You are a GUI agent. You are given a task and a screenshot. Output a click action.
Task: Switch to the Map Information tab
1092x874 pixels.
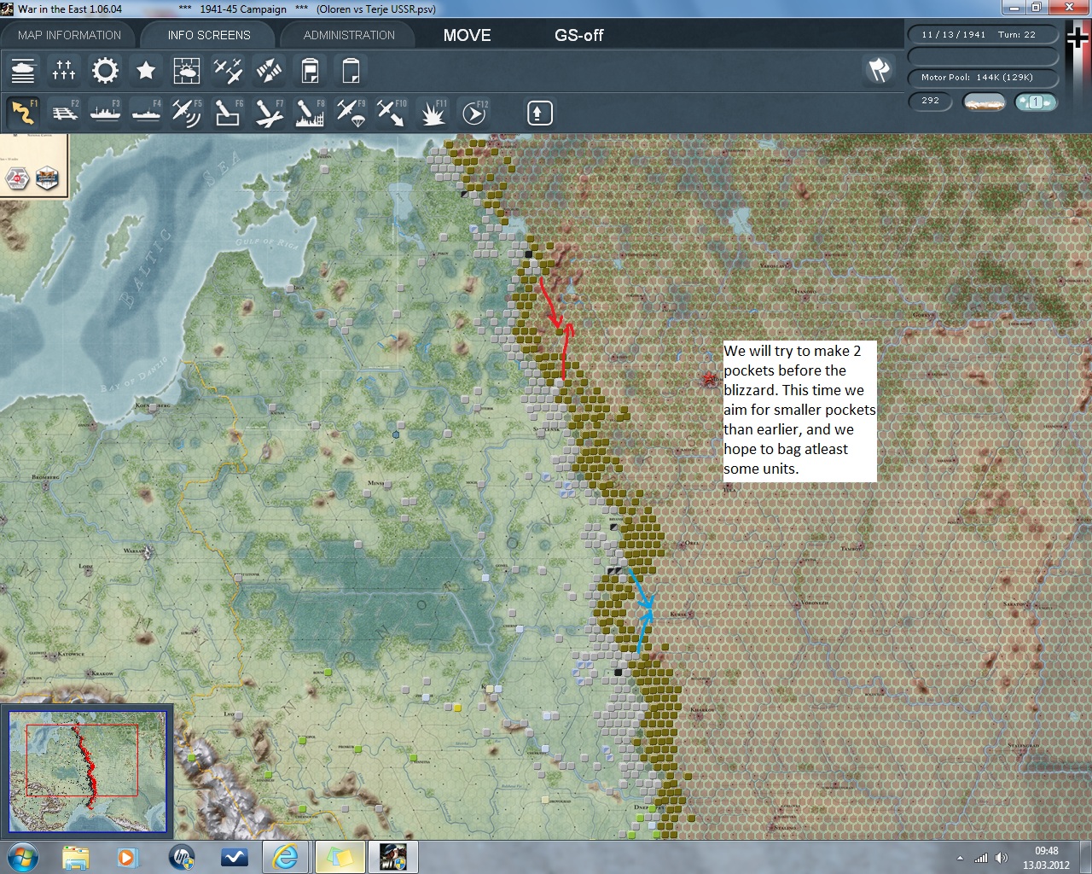(69, 35)
